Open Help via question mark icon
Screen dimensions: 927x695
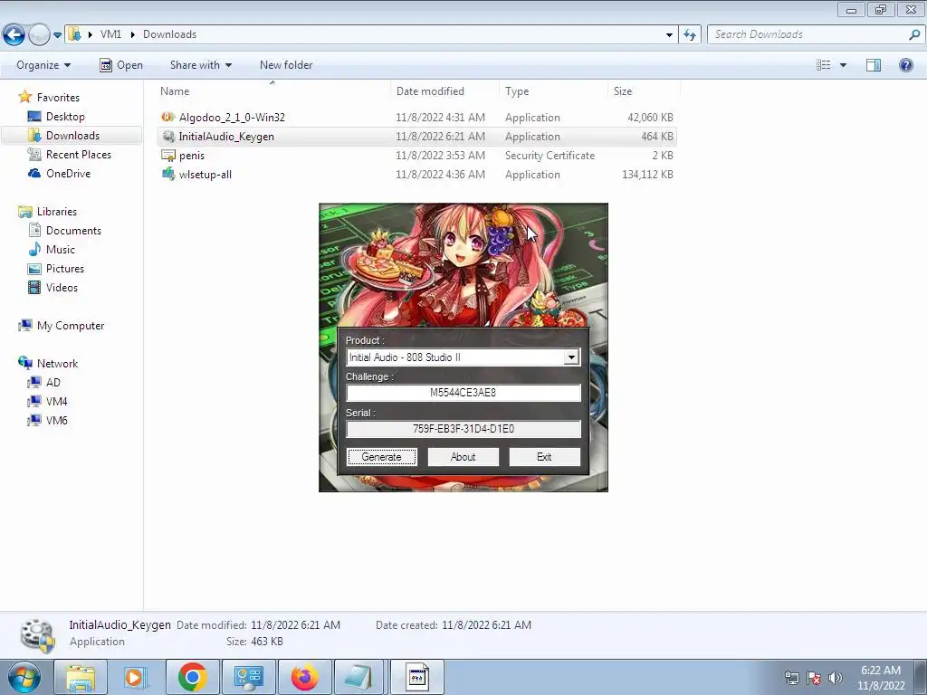coord(905,65)
